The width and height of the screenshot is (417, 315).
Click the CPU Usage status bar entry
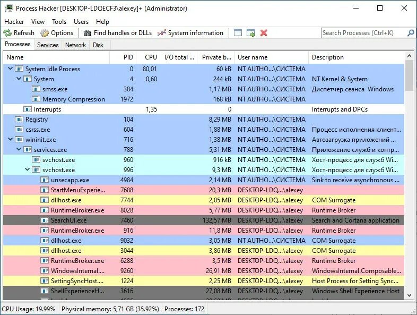pos(29,309)
